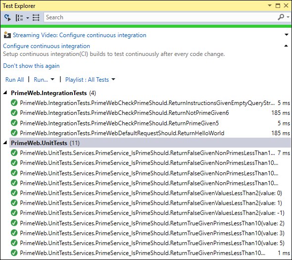Click the Run Tests After Build icon
The height and width of the screenshot is (260, 292).
coord(7,17)
